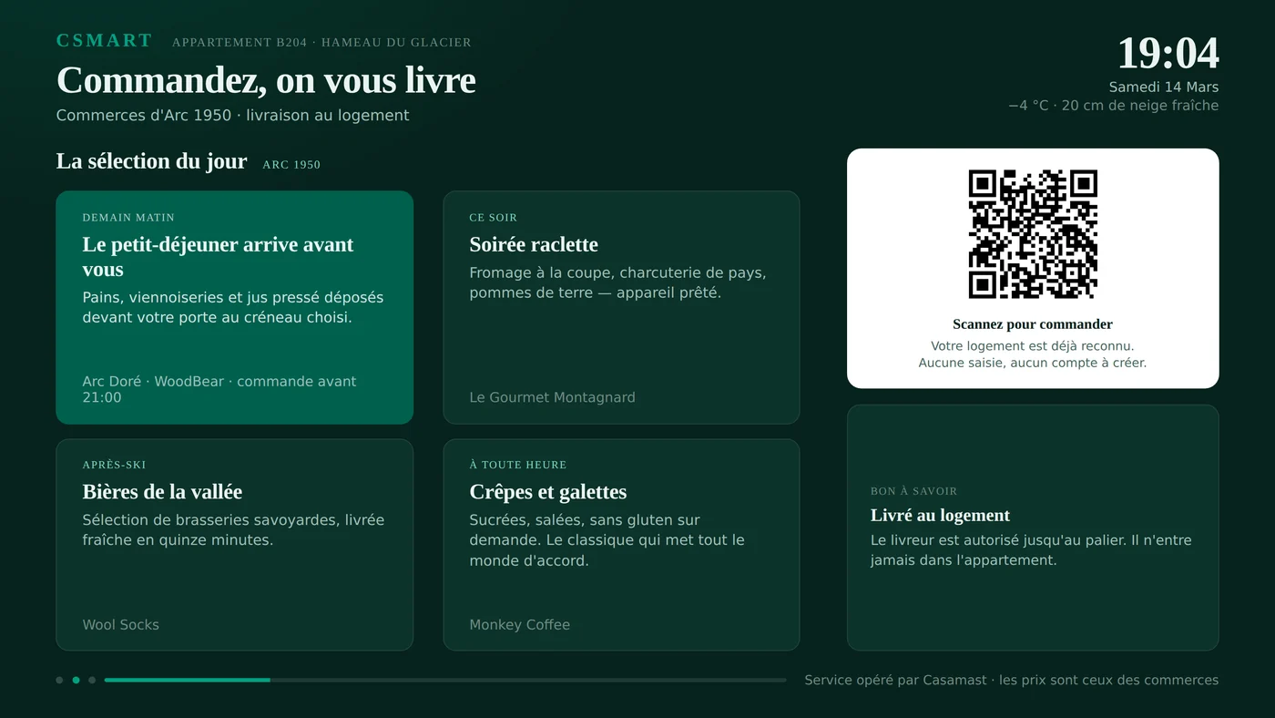Click the "Sucrées, salées, sans gluten" description
The width and height of the screenshot is (1275, 718).
pyautogui.click(x=607, y=540)
